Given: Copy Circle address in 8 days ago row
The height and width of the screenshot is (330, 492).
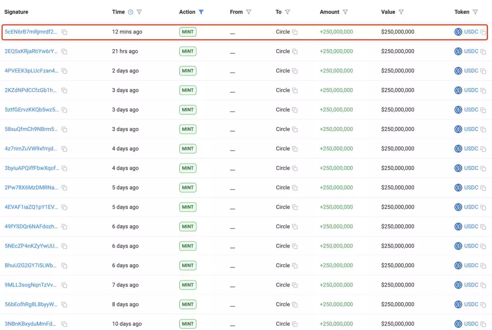Looking at the screenshot, I should [x=295, y=305].
